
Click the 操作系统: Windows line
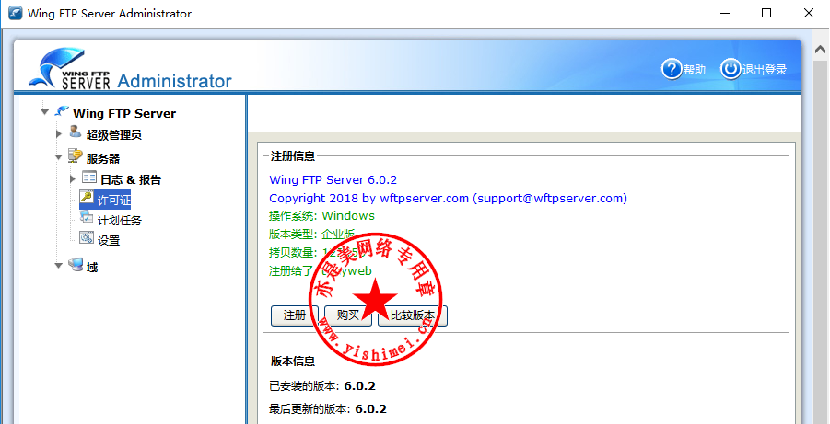tap(321, 216)
